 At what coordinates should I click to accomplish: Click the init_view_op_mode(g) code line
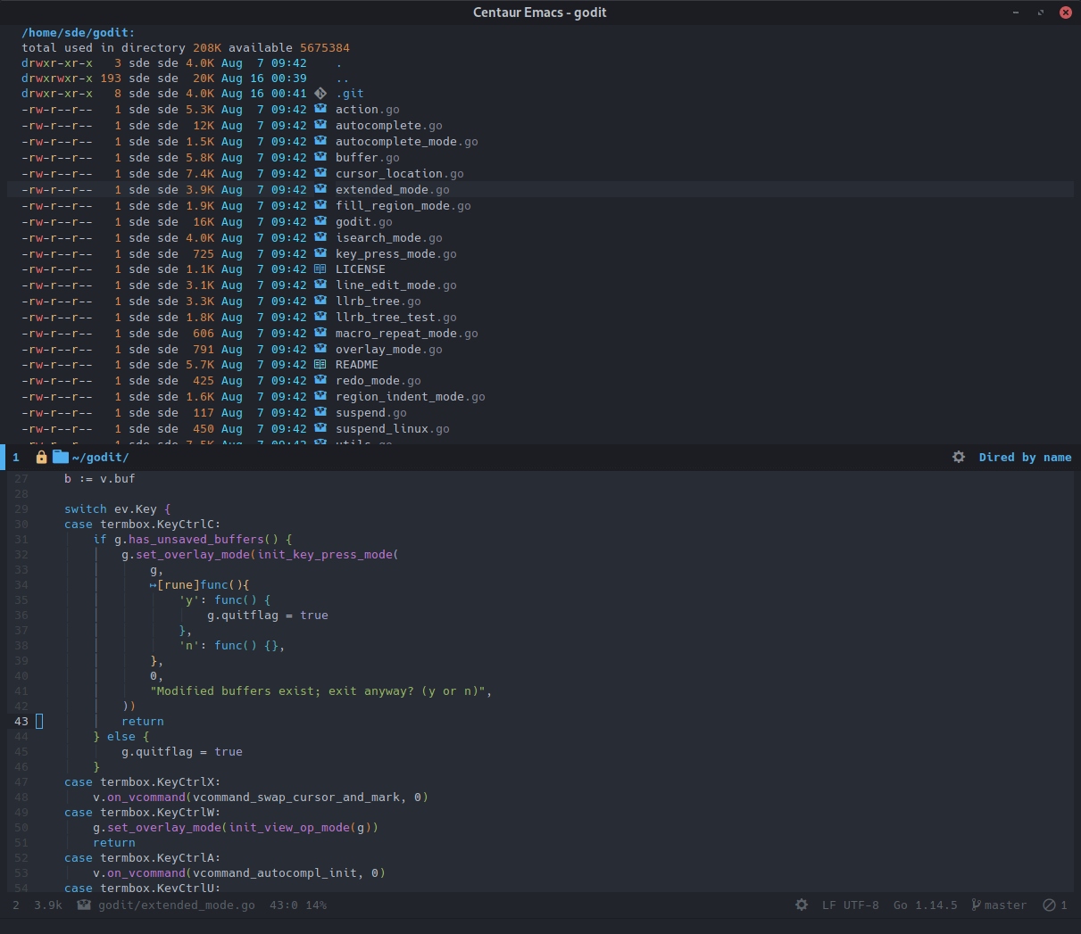(x=236, y=828)
